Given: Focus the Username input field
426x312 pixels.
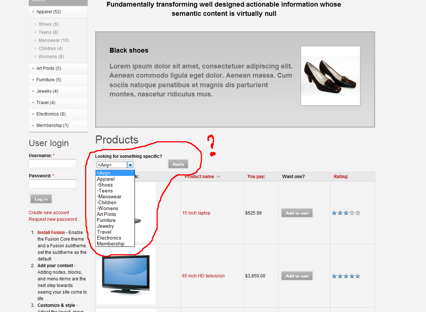Looking at the screenshot, I should coord(52,164).
